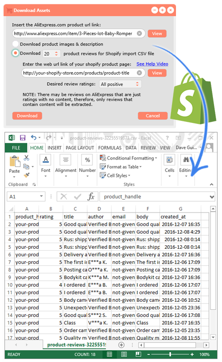This screenshot has height=362, width=222.
Task: Click the View button beside Shopify url
Action: (157, 73)
